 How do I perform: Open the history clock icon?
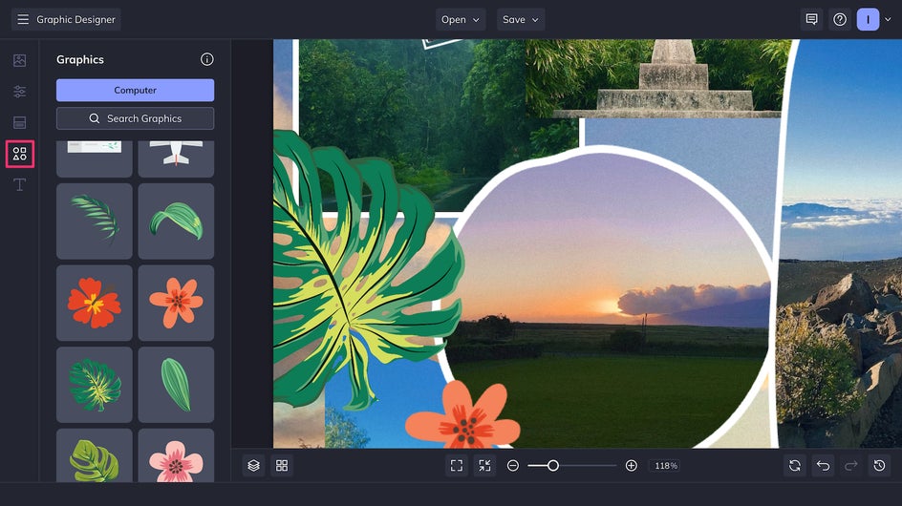coord(880,465)
